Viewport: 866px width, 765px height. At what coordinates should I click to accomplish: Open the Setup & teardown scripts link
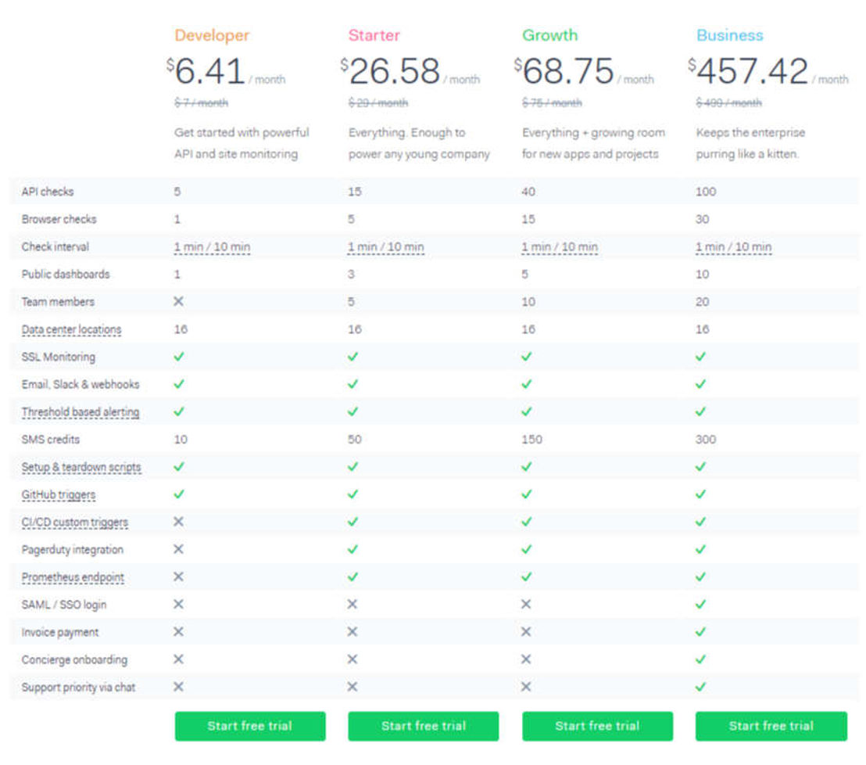pos(81,467)
